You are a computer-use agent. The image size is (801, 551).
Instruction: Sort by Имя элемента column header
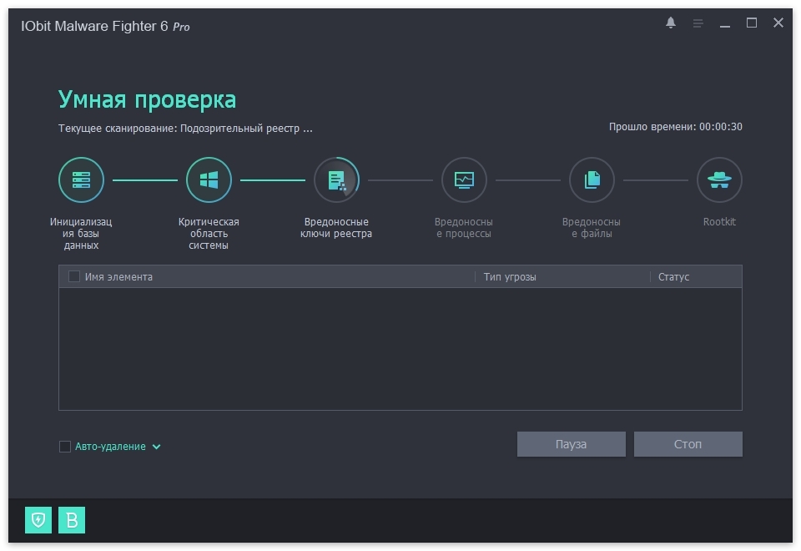[x=118, y=276]
